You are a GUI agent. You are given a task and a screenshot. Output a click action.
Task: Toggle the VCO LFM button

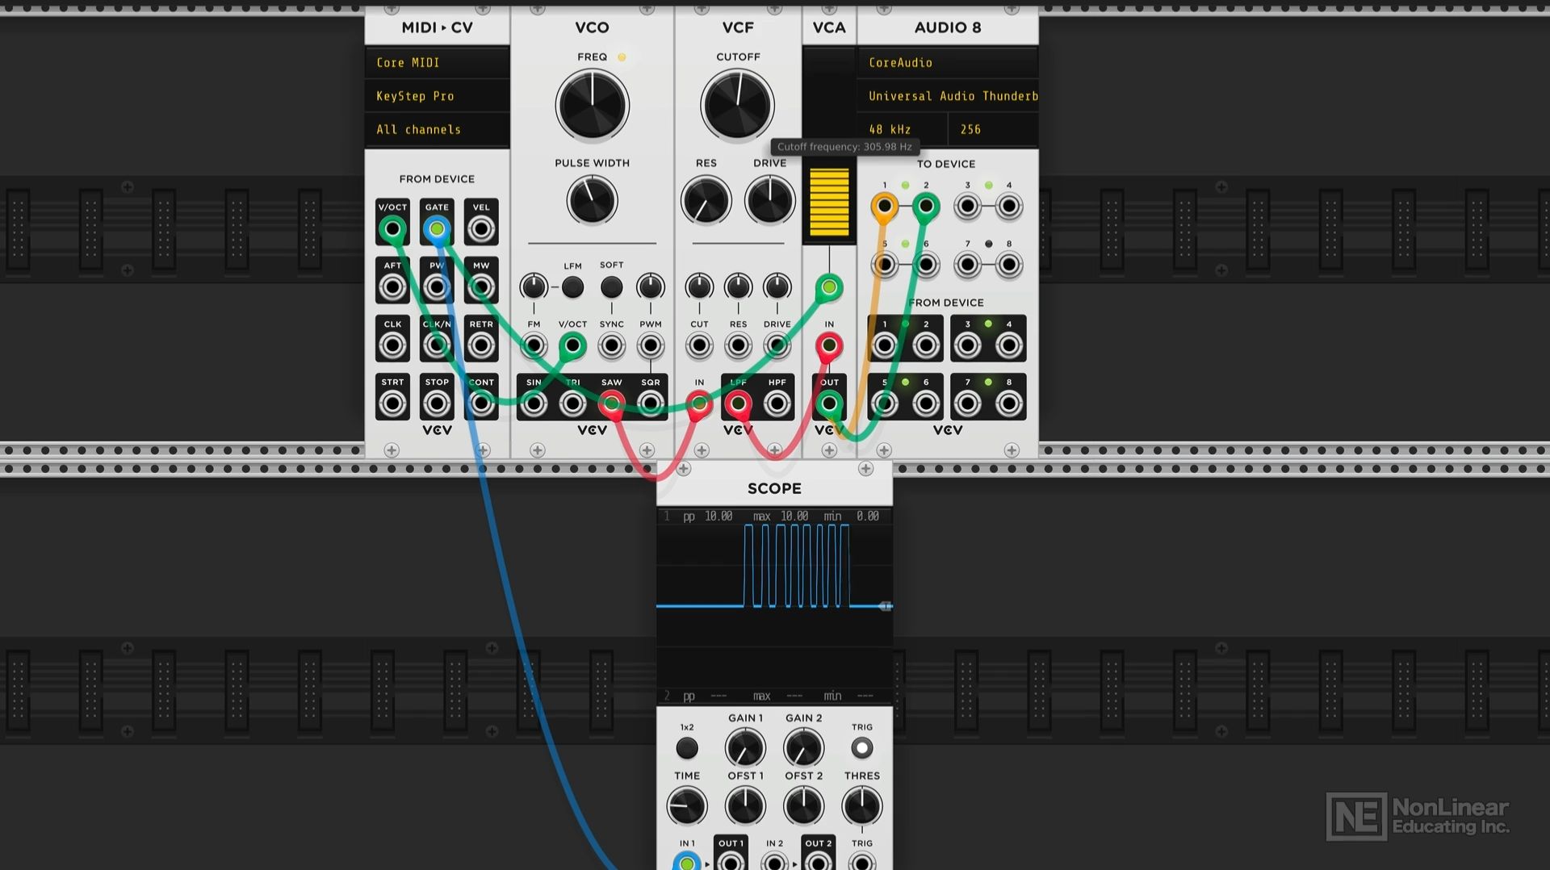pos(572,287)
